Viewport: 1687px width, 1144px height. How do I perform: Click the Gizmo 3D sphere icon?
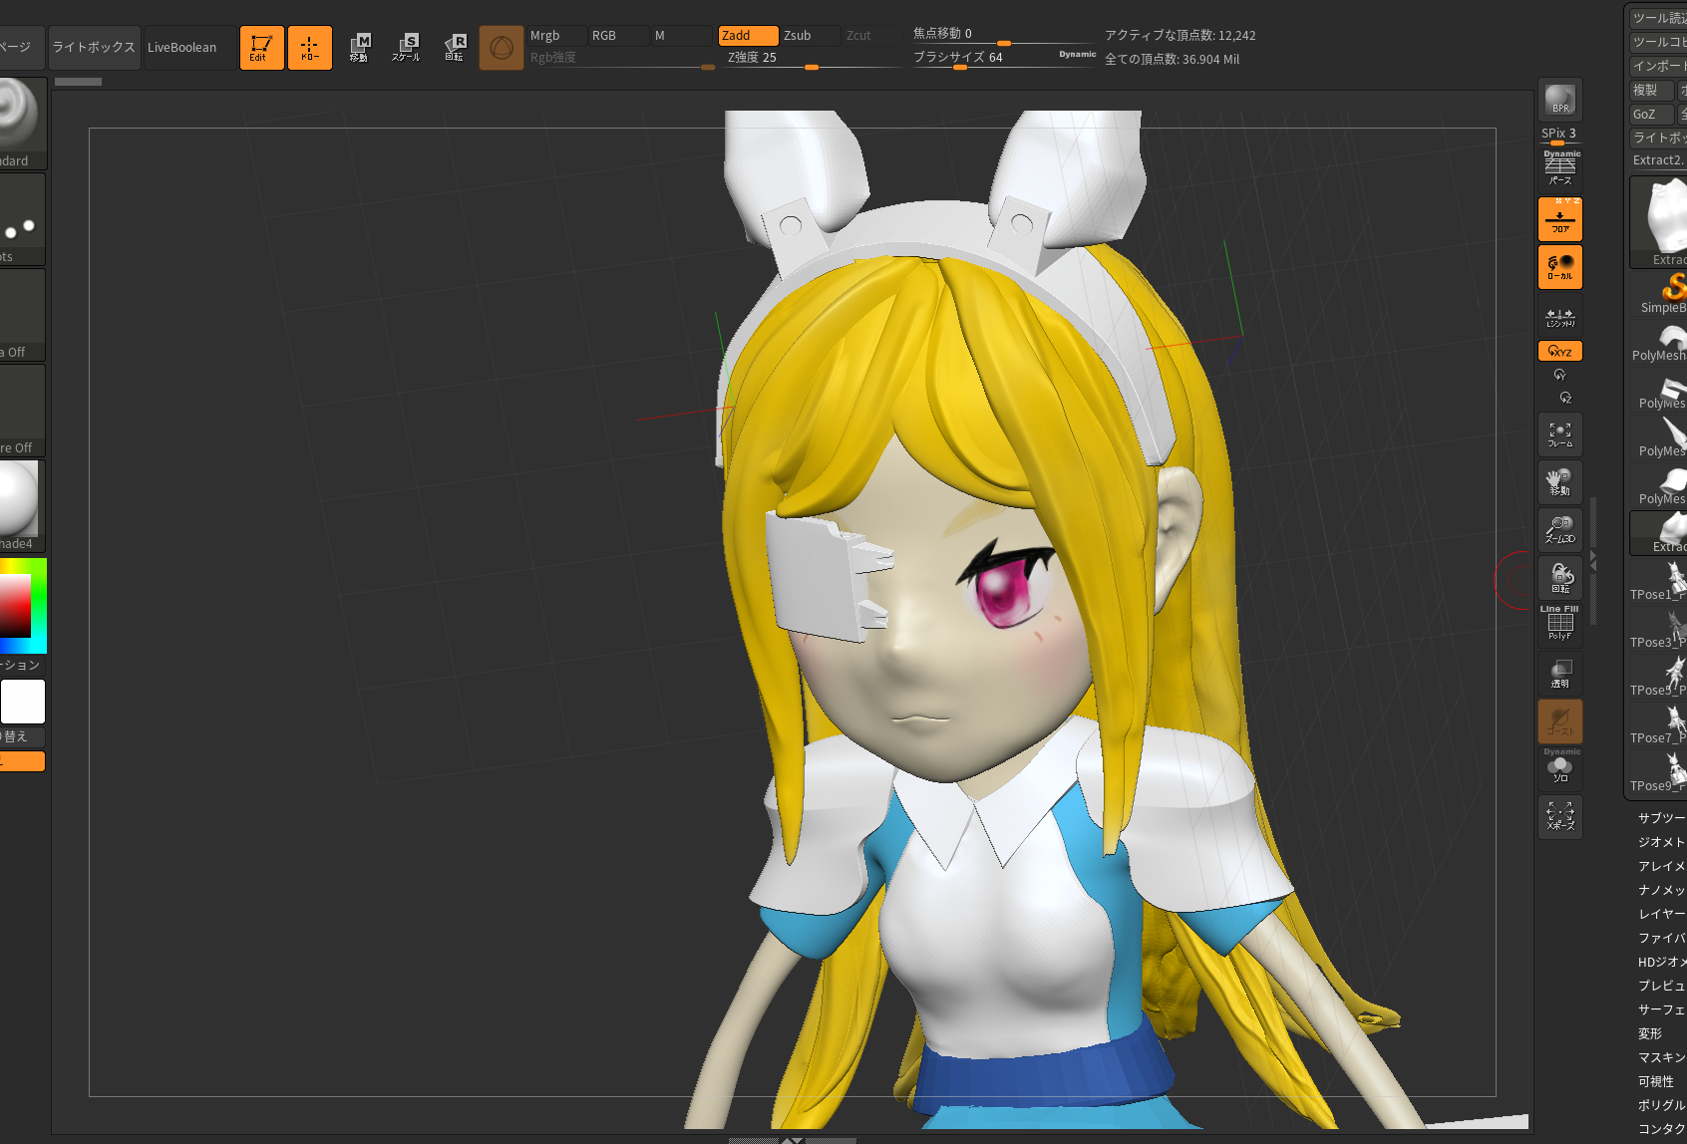[x=502, y=48]
